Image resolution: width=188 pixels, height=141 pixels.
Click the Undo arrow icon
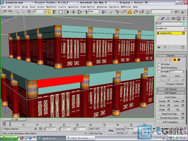click(x=5, y=12)
